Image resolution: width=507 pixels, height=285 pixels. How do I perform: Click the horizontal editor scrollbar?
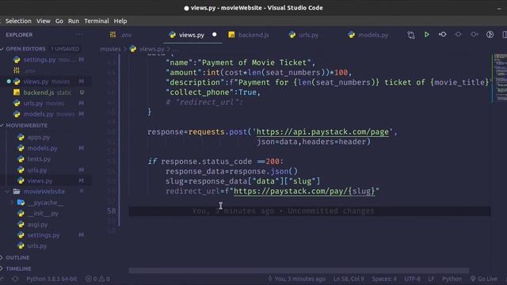299,271
